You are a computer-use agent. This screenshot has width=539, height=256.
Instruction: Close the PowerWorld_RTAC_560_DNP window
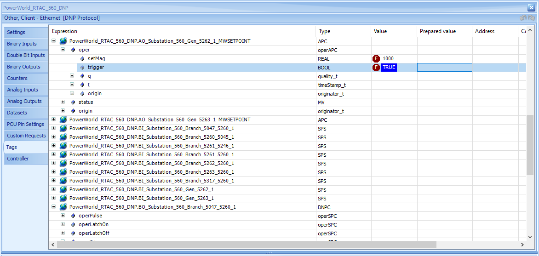[531, 7]
